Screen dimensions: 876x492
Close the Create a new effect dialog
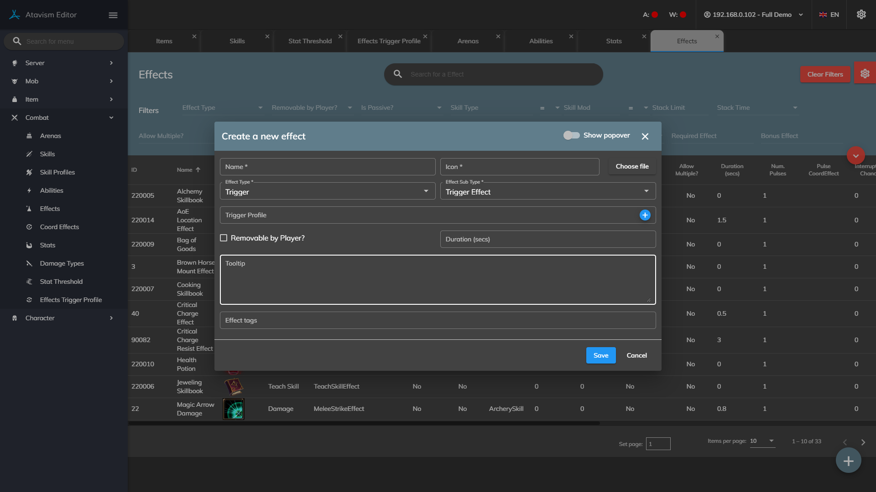[x=645, y=136]
